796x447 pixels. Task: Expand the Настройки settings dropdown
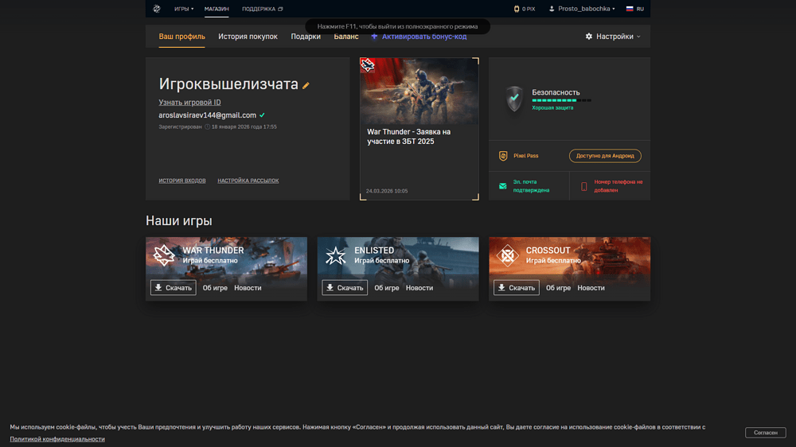(x=613, y=37)
